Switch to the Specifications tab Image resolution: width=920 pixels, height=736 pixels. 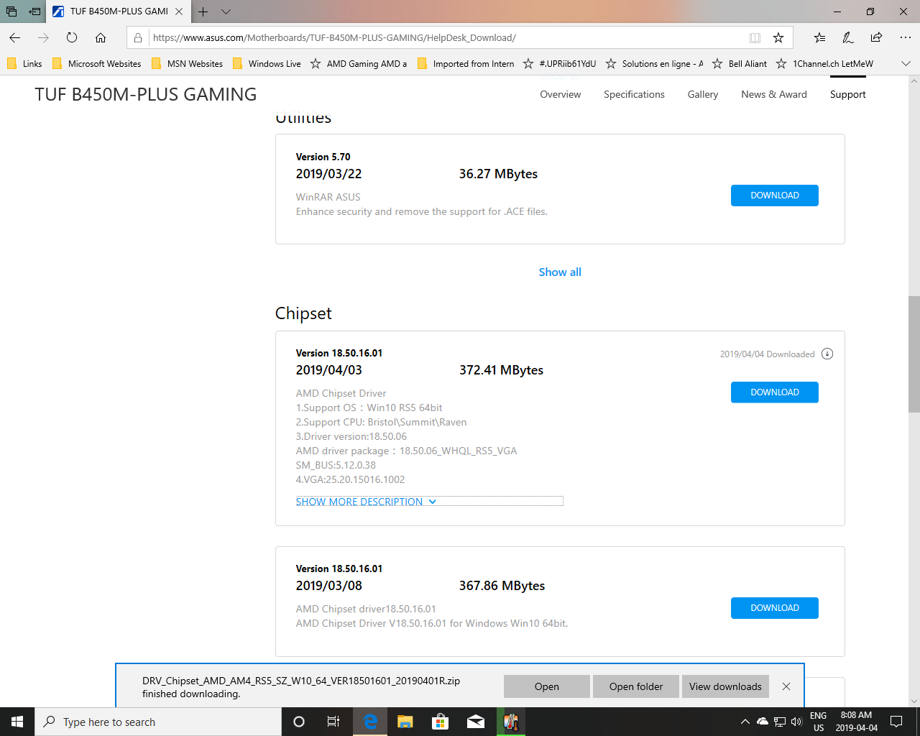634,94
